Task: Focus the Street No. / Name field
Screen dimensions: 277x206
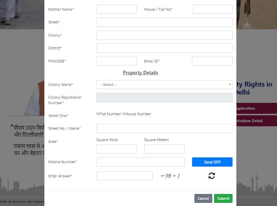Action: click(164, 128)
